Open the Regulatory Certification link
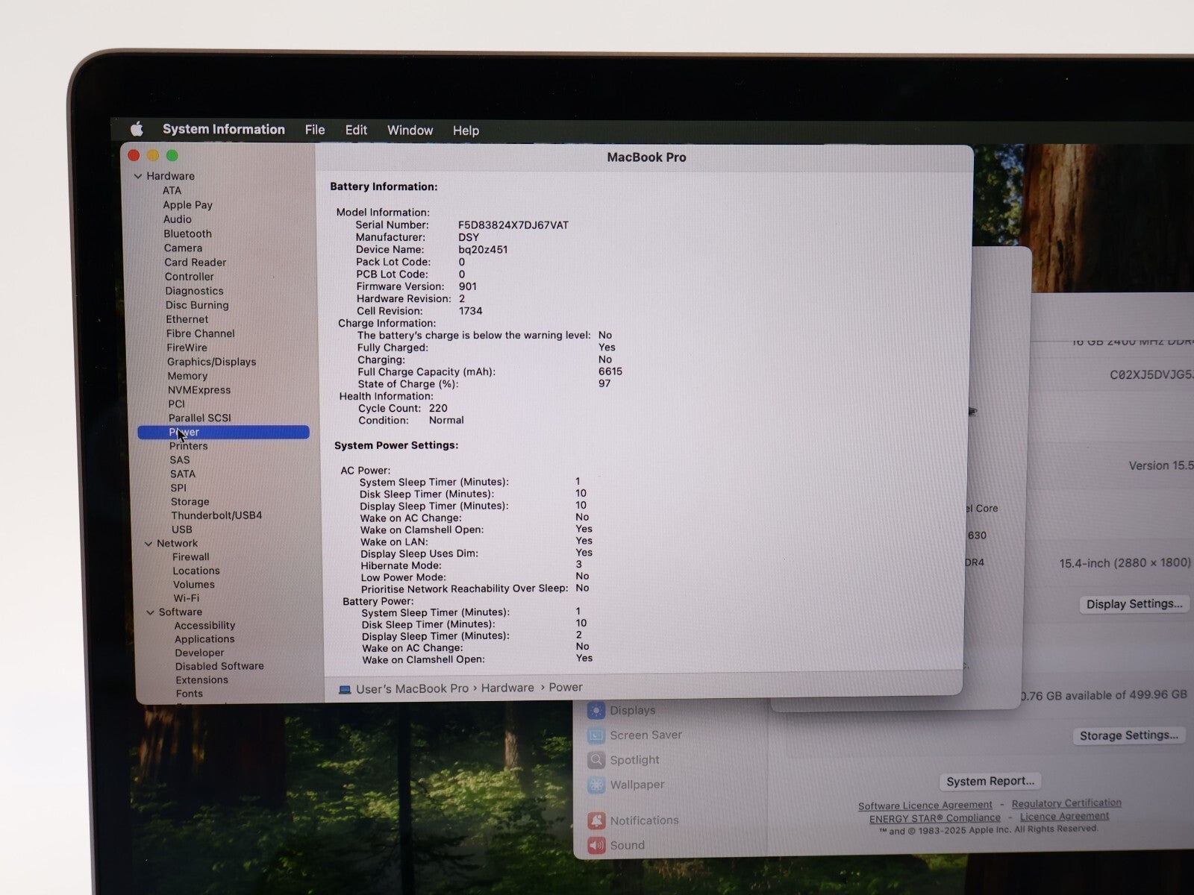 point(1066,803)
